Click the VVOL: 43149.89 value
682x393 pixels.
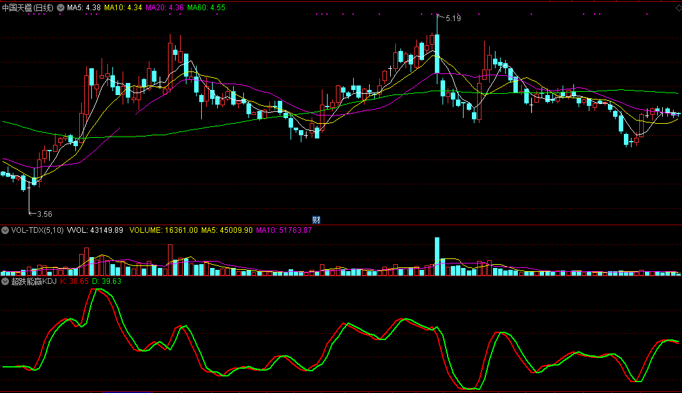[x=95, y=230]
